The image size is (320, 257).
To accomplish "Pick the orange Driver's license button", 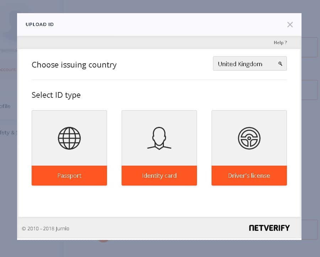I will 249,176.
